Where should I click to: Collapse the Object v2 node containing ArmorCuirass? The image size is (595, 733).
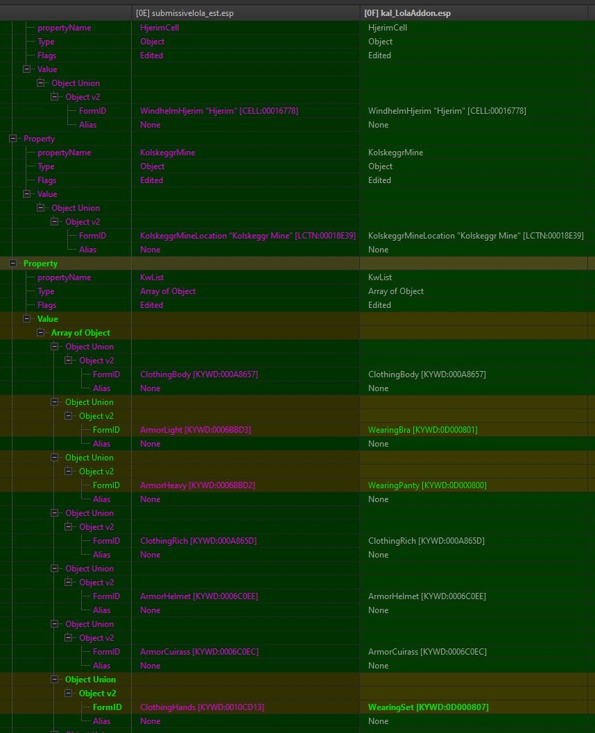point(68,637)
